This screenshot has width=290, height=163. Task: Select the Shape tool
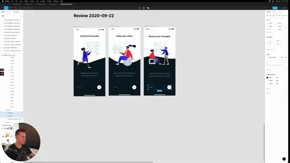(15, 8)
